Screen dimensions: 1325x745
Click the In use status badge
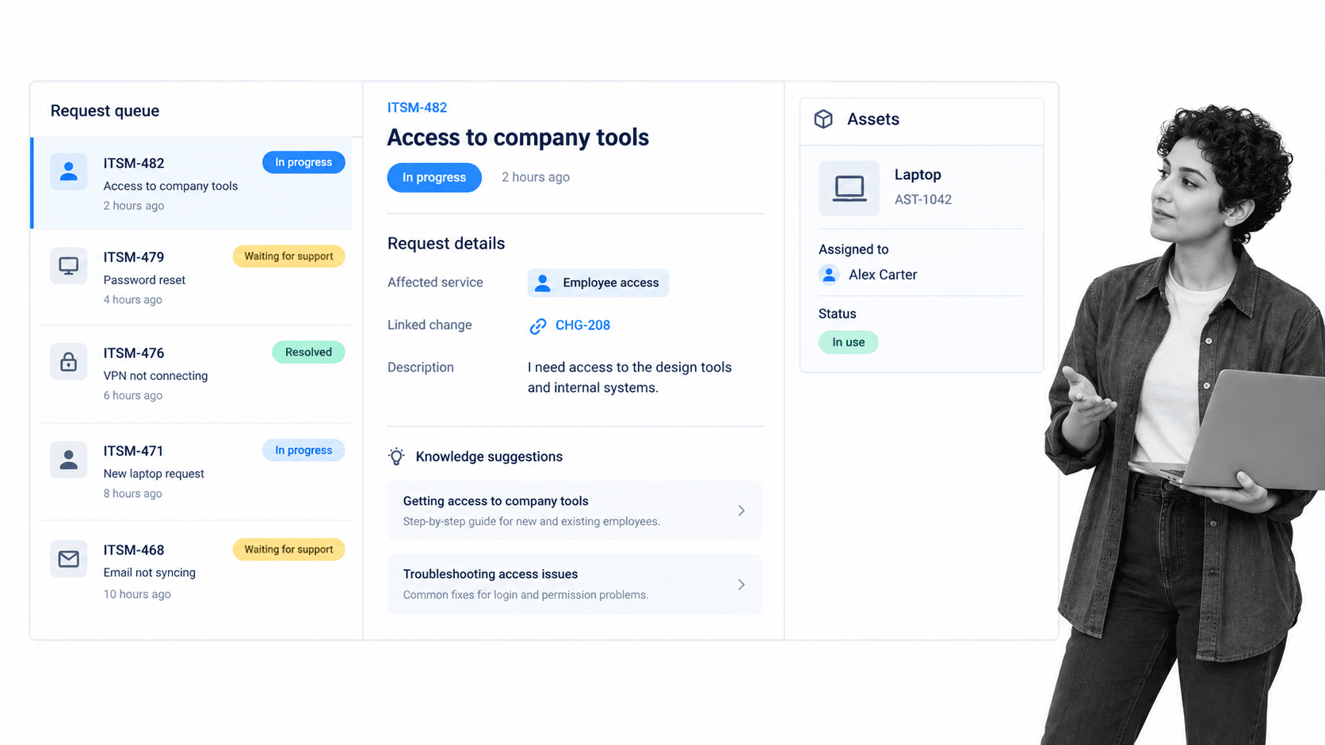[848, 342]
